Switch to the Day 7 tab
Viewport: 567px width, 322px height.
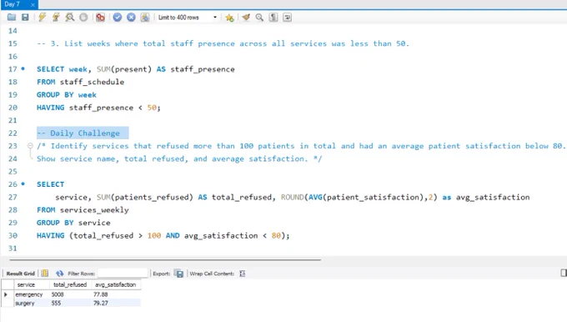[x=13, y=4]
